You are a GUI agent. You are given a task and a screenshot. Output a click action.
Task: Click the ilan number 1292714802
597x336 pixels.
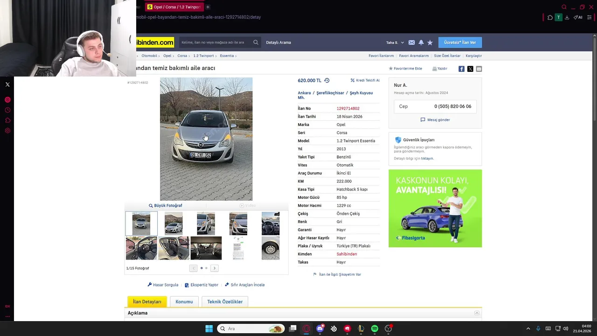pos(348,108)
